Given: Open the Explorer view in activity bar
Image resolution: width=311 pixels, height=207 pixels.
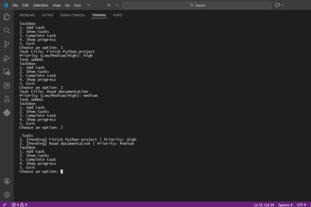Looking at the screenshot, I should pos(7,17).
